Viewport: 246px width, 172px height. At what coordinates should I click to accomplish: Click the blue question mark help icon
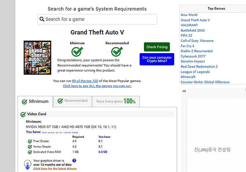tap(74, 160)
